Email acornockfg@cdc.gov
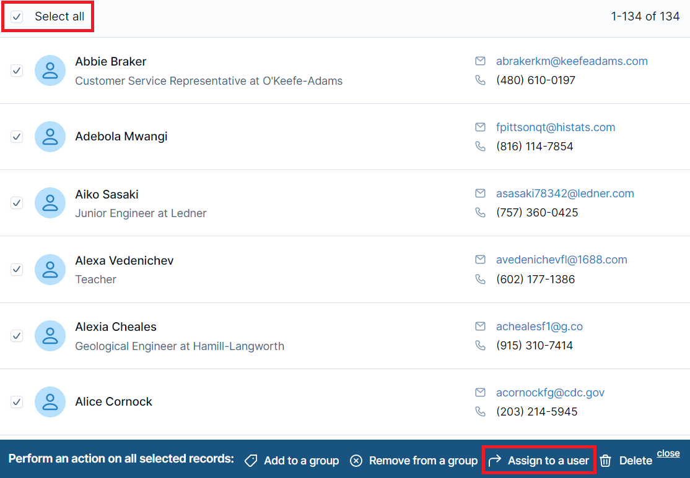 tap(550, 392)
